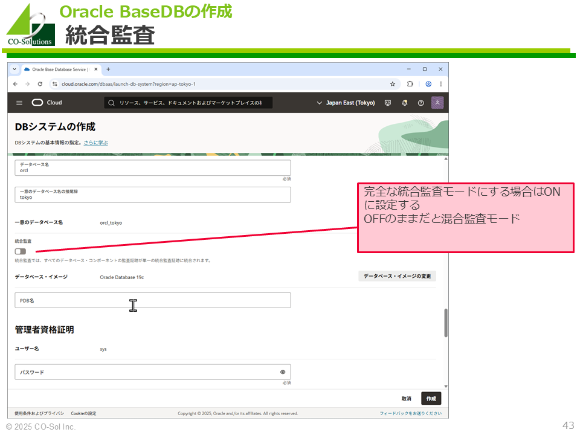Click the DBシステムの作成 page heading
This screenshot has width=580, height=435.
pyautogui.click(x=55, y=127)
